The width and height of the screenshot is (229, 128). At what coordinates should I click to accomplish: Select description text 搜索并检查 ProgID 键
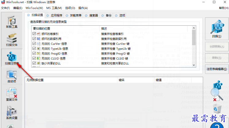(x=115, y=53)
